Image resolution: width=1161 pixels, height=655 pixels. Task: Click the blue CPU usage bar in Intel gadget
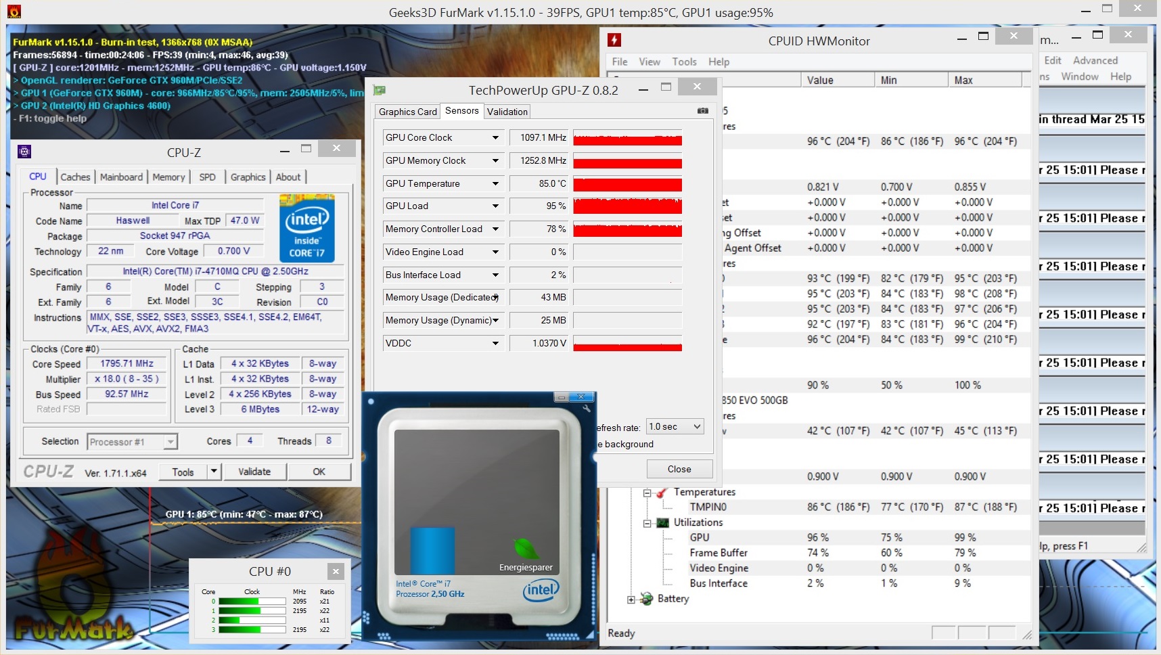[432, 551]
